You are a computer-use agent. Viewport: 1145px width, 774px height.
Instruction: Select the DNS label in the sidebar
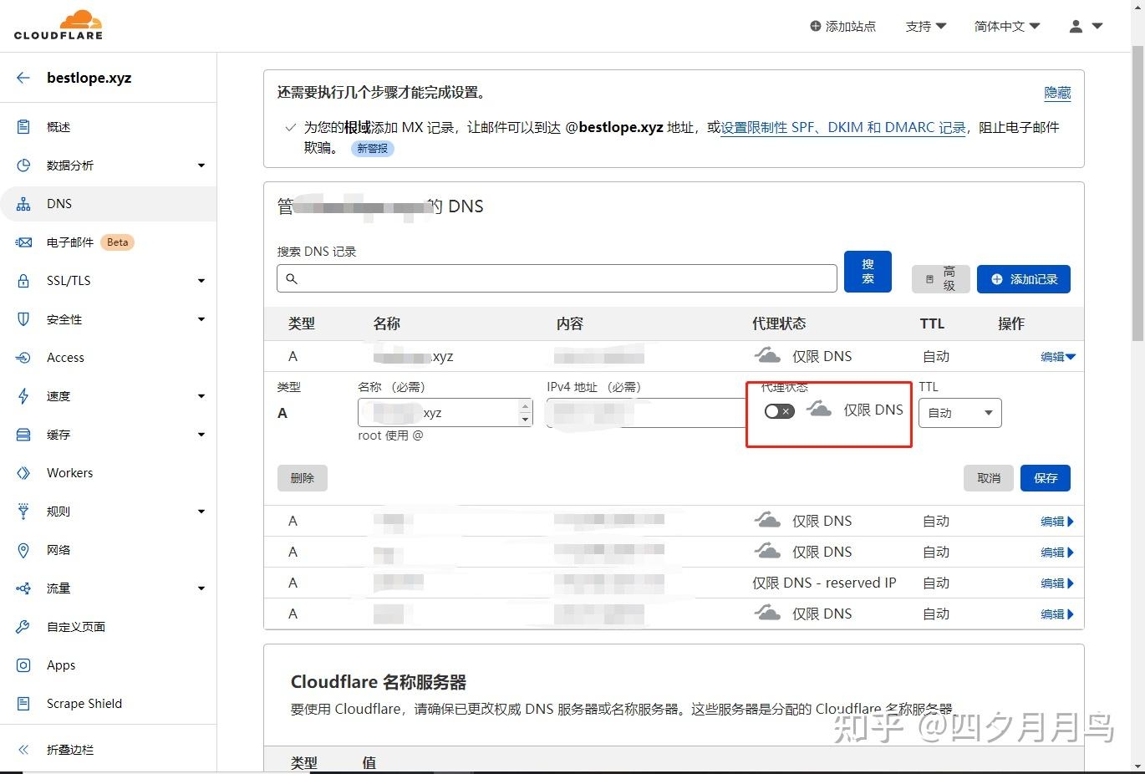tap(59, 204)
